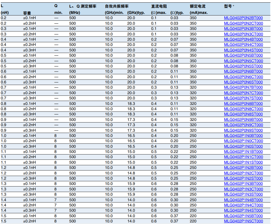Open the MLG0402P0N6CT000 product page link
The height and width of the screenshot is (224, 271).
(x=243, y=77)
